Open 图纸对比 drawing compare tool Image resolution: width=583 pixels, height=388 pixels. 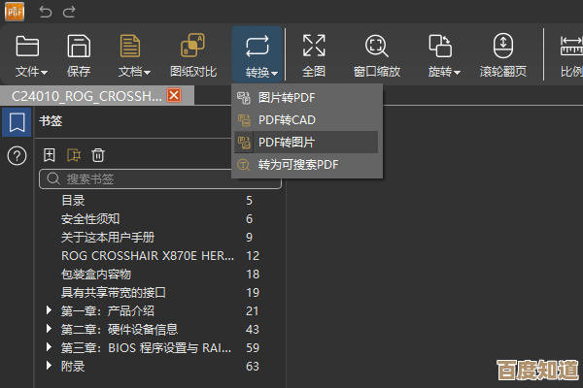[193, 56]
